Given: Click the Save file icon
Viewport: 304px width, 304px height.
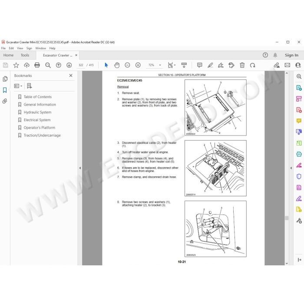Looking at the screenshot, I should (x=5, y=65).
